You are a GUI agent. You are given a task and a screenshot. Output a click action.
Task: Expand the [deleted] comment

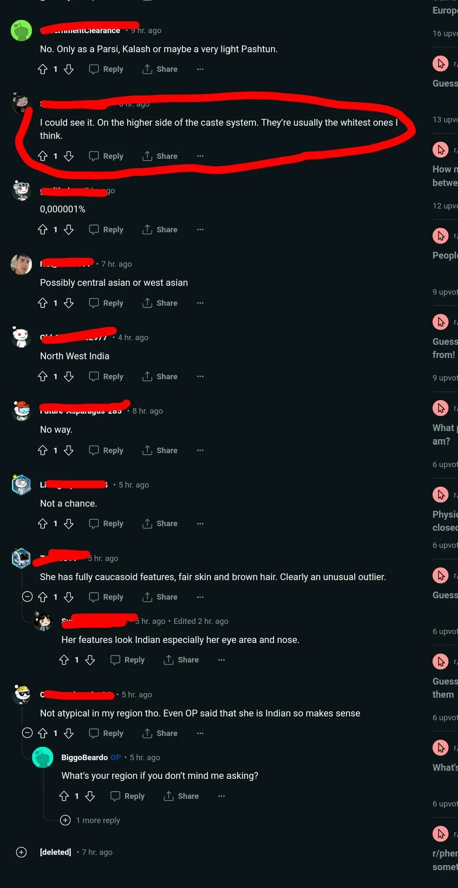coord(21,852)
